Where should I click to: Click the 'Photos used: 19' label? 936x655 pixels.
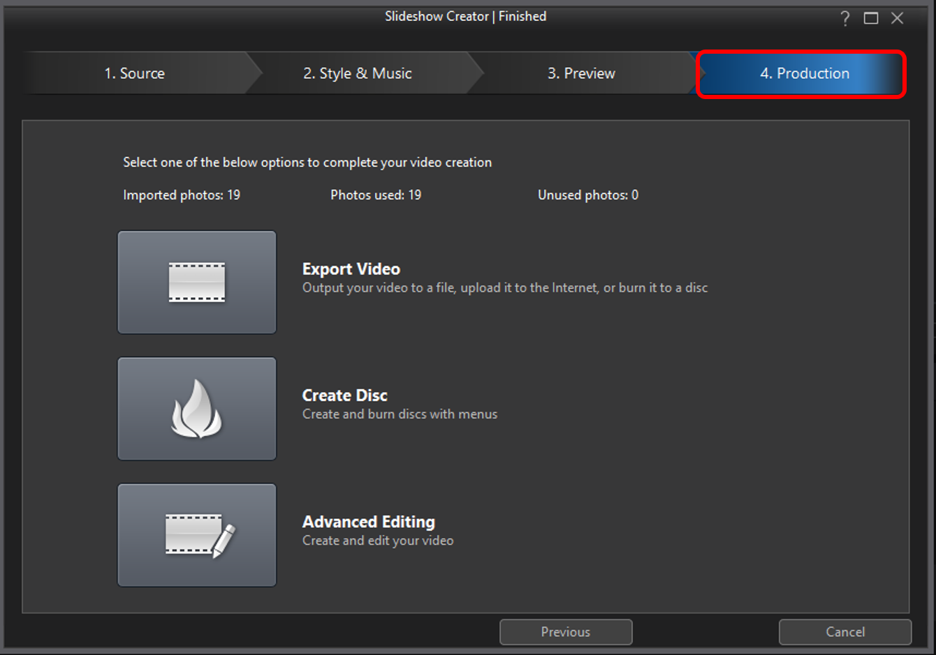pyautogui.click(x=376, y=195)
